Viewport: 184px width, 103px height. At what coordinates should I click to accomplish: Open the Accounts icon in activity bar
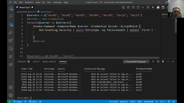[x=11, y=87]
